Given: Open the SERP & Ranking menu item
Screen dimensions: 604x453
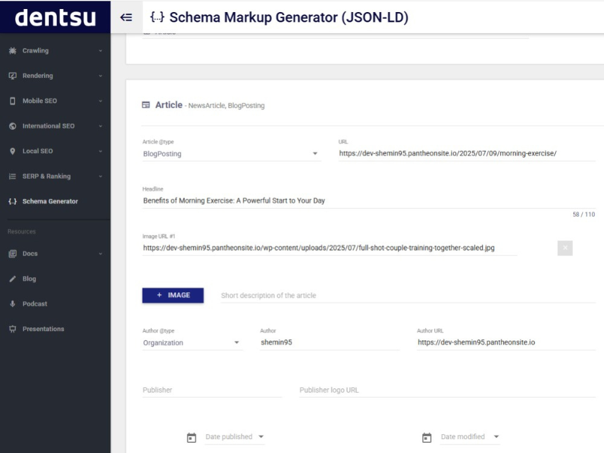Looking at the screenshot, I should [x=55, y=176].
